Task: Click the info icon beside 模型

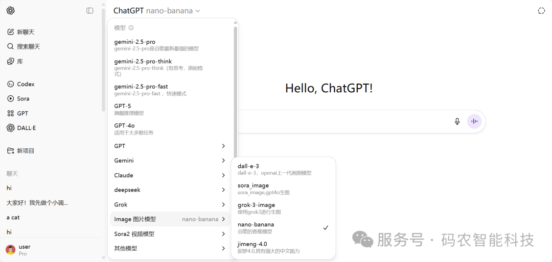Action: pos(131,28)
